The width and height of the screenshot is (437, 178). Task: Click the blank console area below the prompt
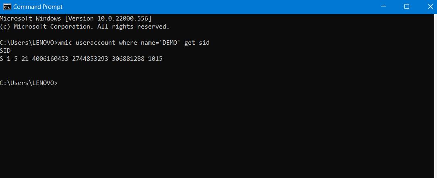[217, 133]
